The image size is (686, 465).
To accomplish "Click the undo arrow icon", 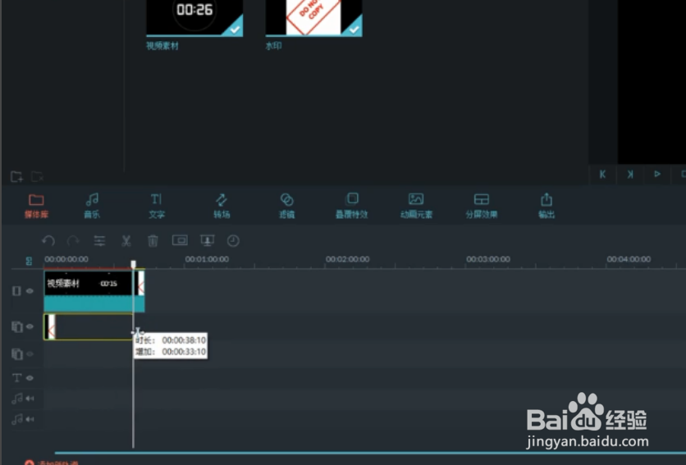I will (48, 240).
